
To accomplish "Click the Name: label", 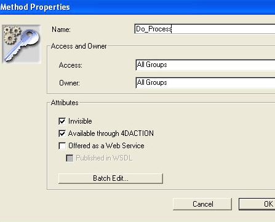I will pos(61,30).
